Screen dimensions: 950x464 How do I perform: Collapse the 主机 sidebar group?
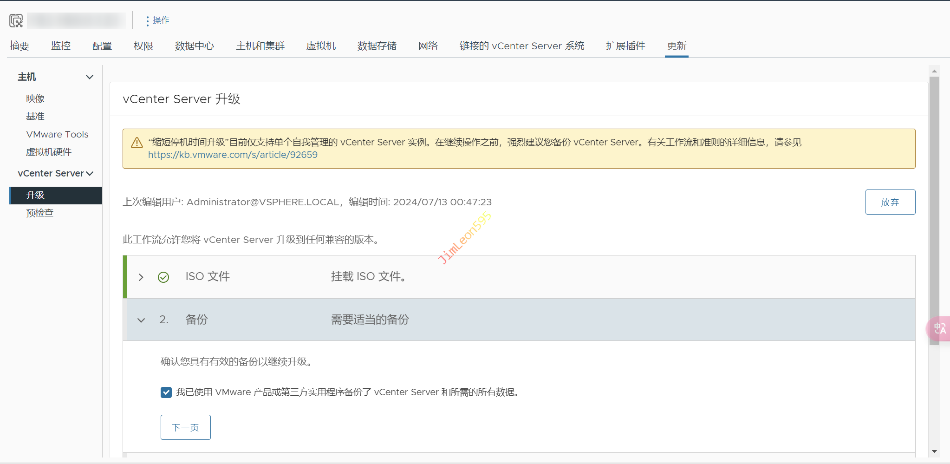pyautogui.click(x=90, y=77)
